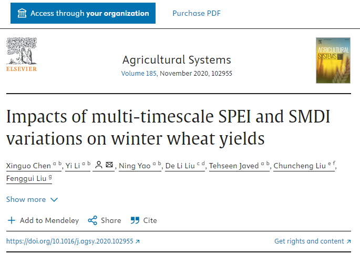The width and height of the screenshot is (360, 264).
Task: Click the institution icon on access button
Action: [x=22, y=13]
